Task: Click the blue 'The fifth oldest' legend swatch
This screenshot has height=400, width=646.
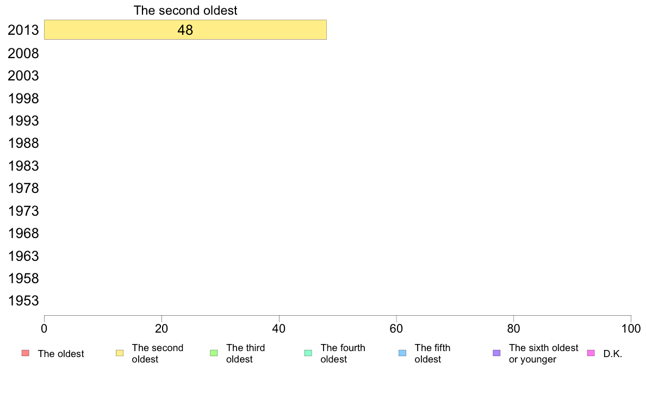Action: point(402,353)
